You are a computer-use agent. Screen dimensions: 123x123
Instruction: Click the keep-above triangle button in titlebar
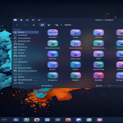coord(27,20)
